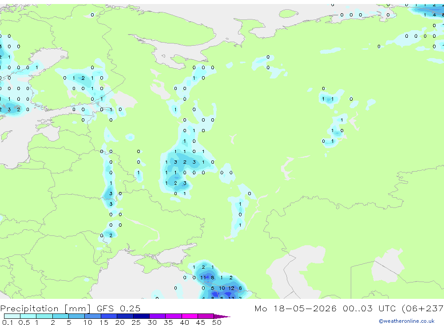Click the legend label "0.5"
Viewport: 444px width, 325px height.
point(24,322)
